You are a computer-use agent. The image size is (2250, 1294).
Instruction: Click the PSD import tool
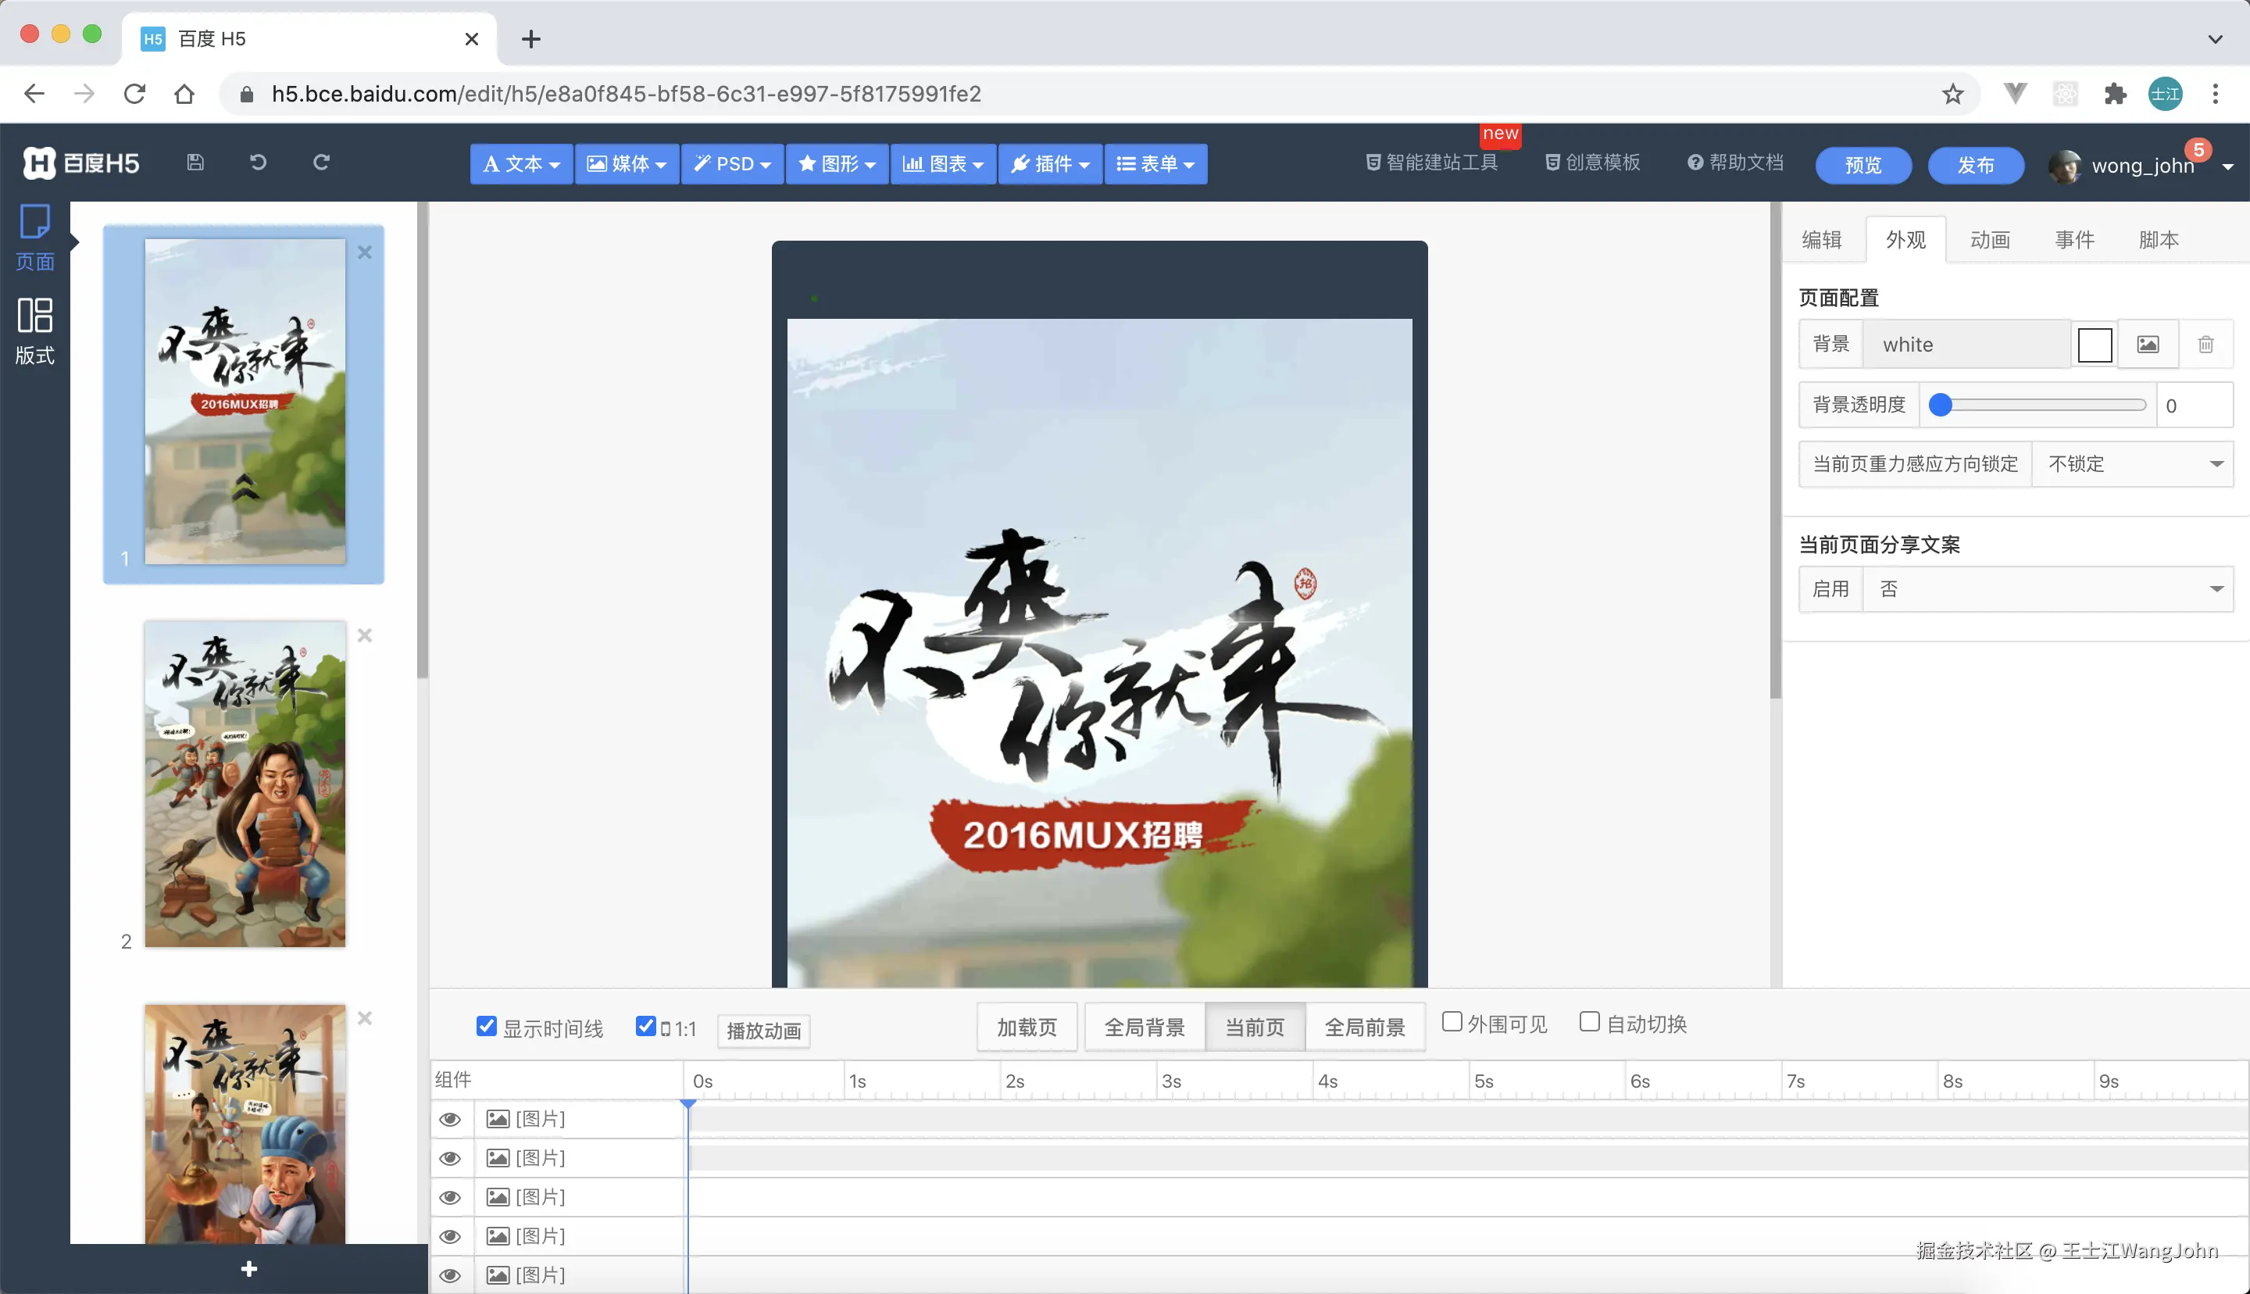[732, 163]
